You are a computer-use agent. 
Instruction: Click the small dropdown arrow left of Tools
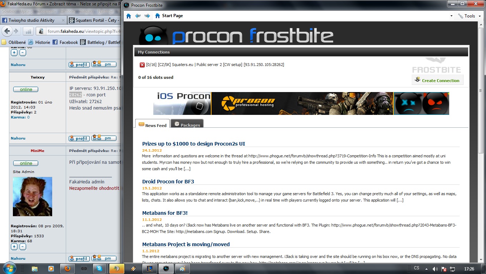(x=451, y=16)
